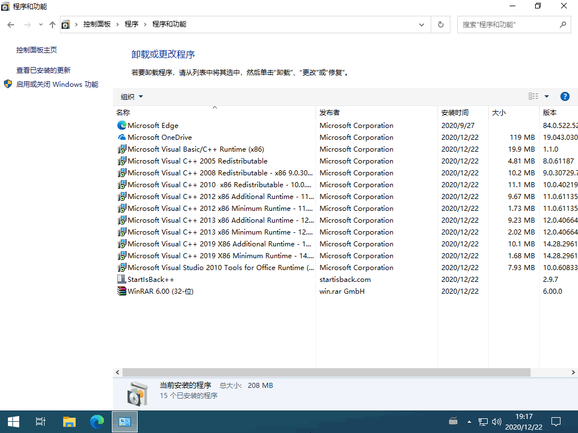
Task: Click the search magnifier icon
Action: pos(563,25)
